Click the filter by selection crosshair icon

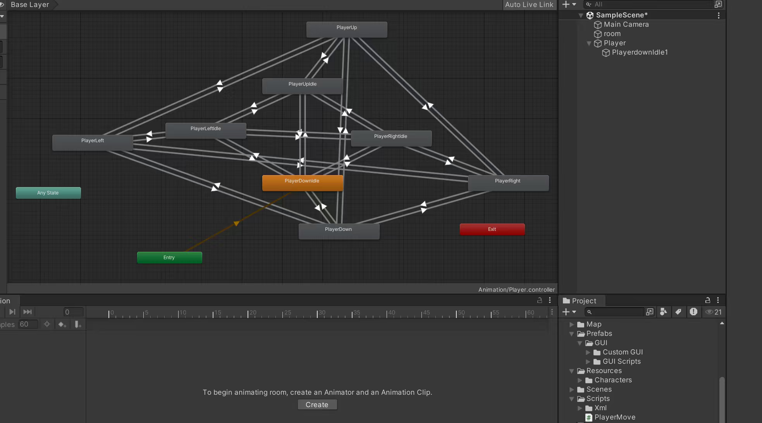[47, 324]
